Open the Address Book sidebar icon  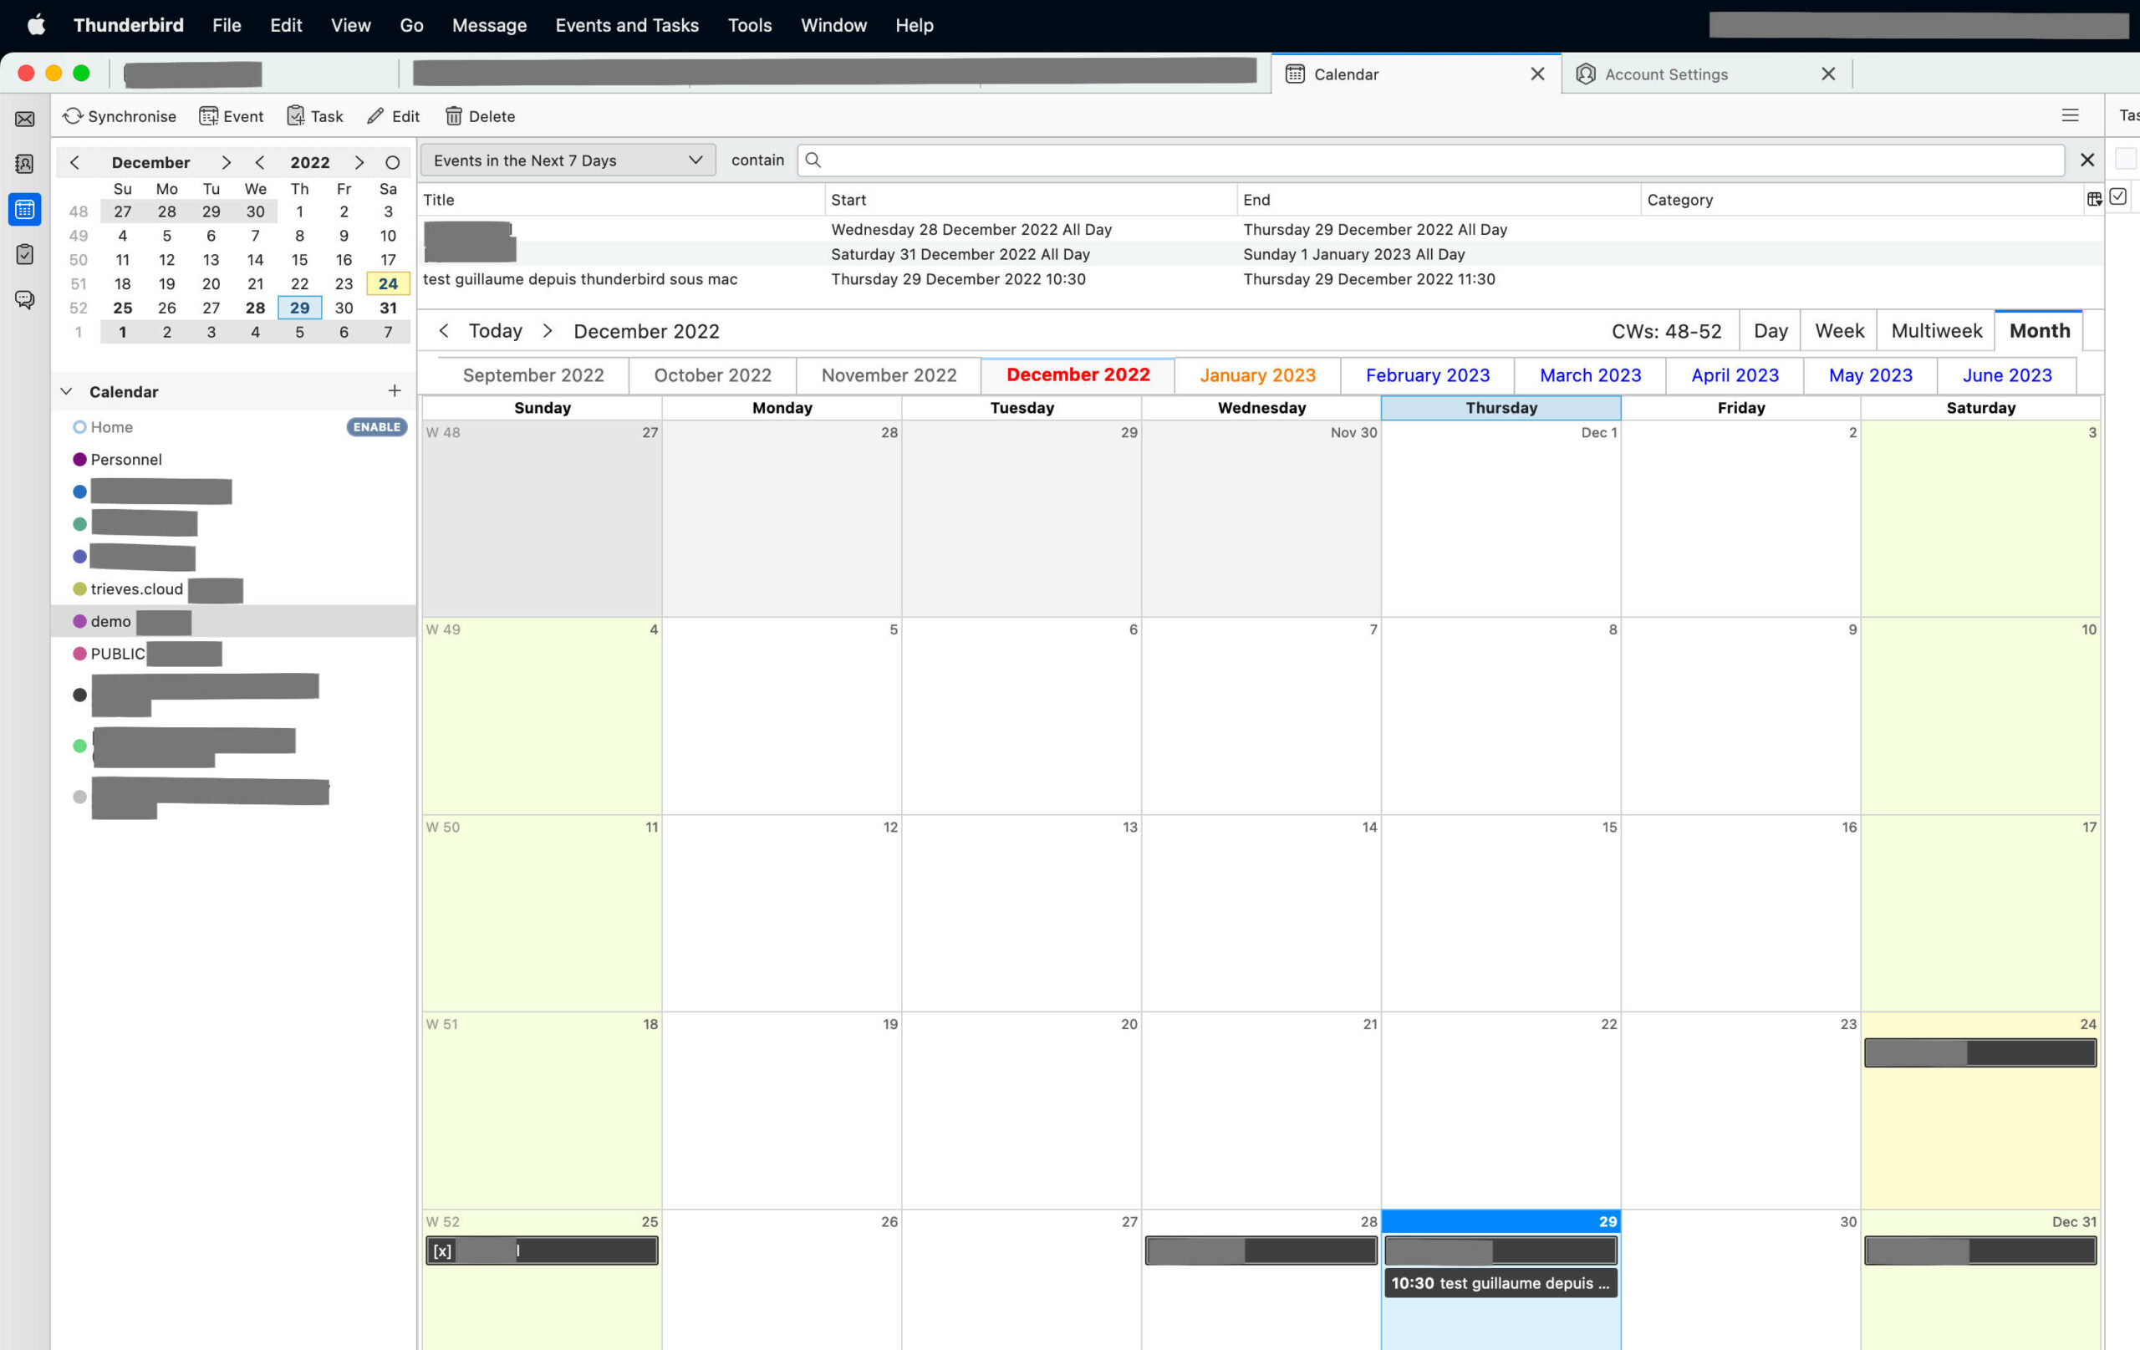[25, 164]
